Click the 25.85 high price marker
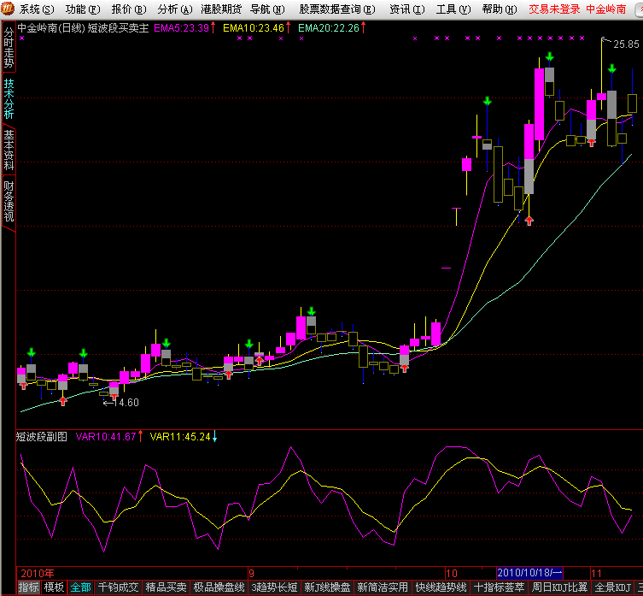Image resolution: width=643 pixels, height=596 pixels. pyautogui.click(x=625, y=44)
